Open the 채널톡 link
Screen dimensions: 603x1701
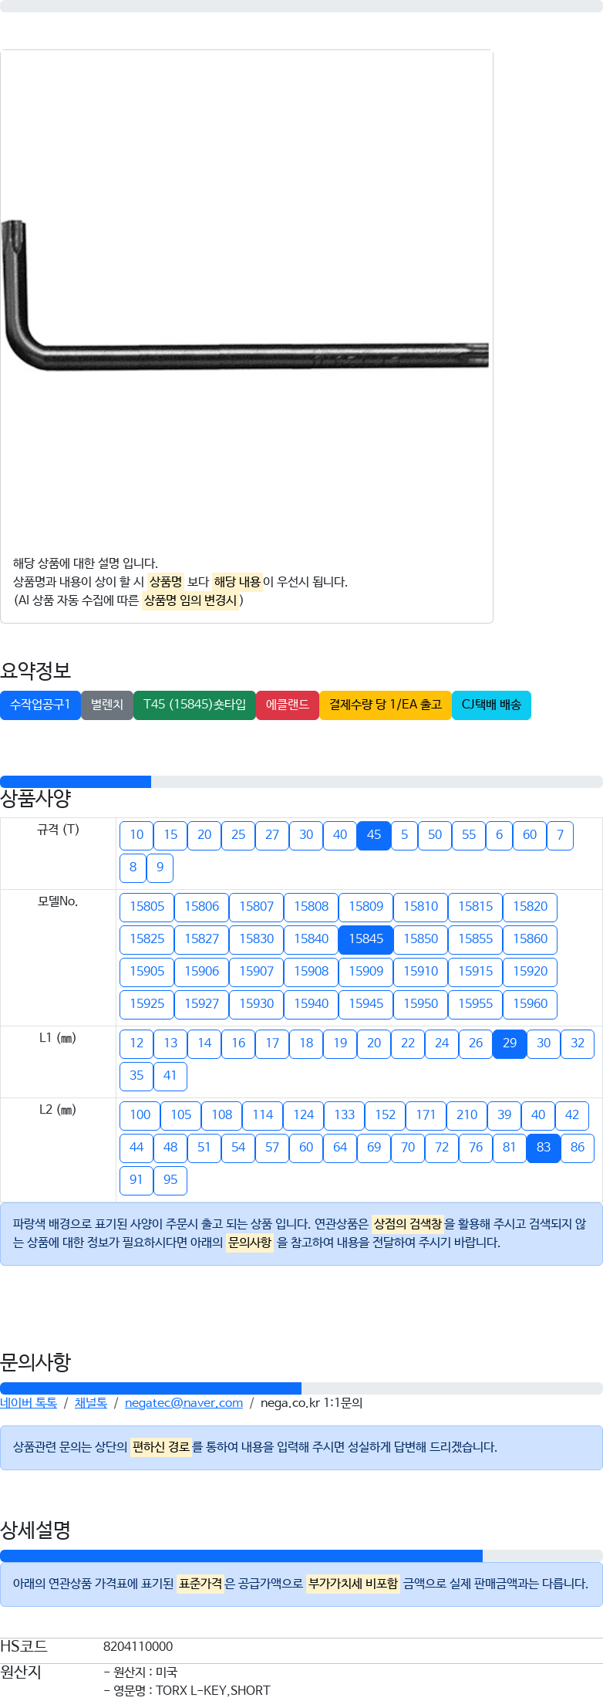(91, 1403)
